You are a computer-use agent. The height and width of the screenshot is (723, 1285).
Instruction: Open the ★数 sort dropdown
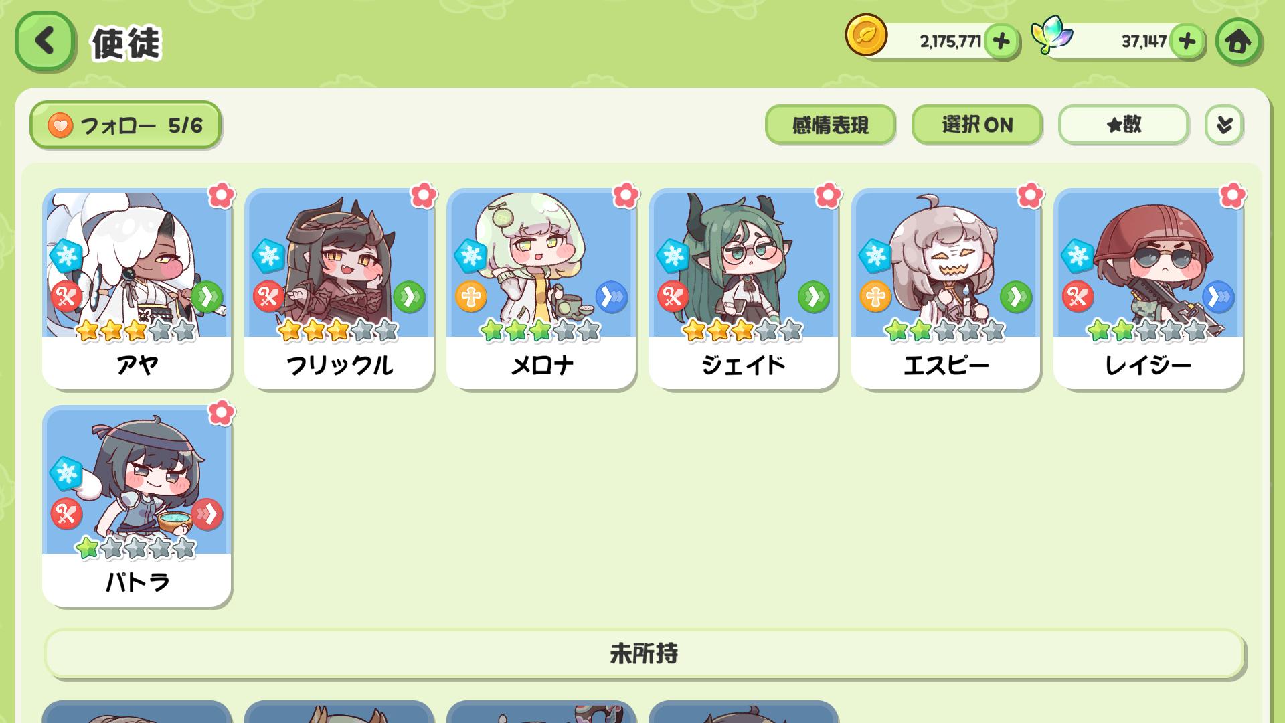tap(1123, 125)
